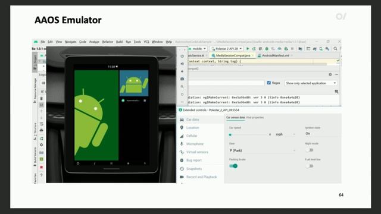Click the red stop square in Logcat's toolbar
The height and width of the screenshot is (214, 381).
point(42,167)
